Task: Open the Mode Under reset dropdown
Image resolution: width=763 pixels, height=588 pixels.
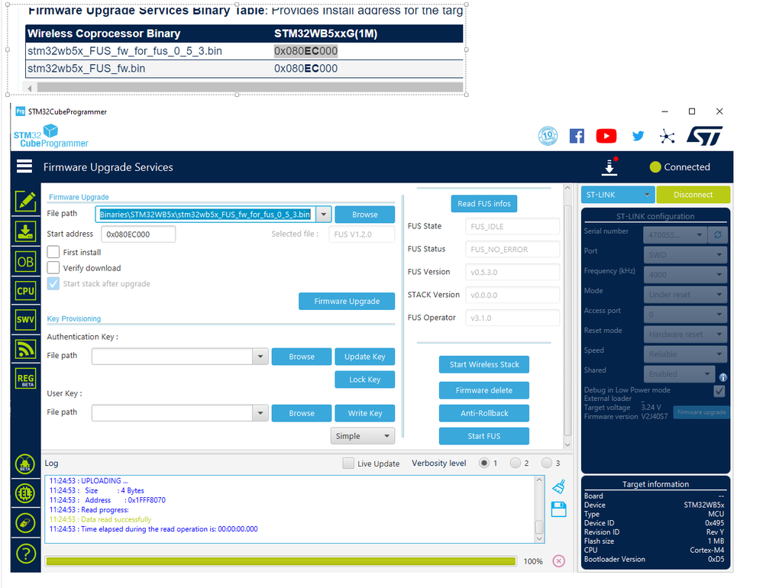Action: [685, 295]
